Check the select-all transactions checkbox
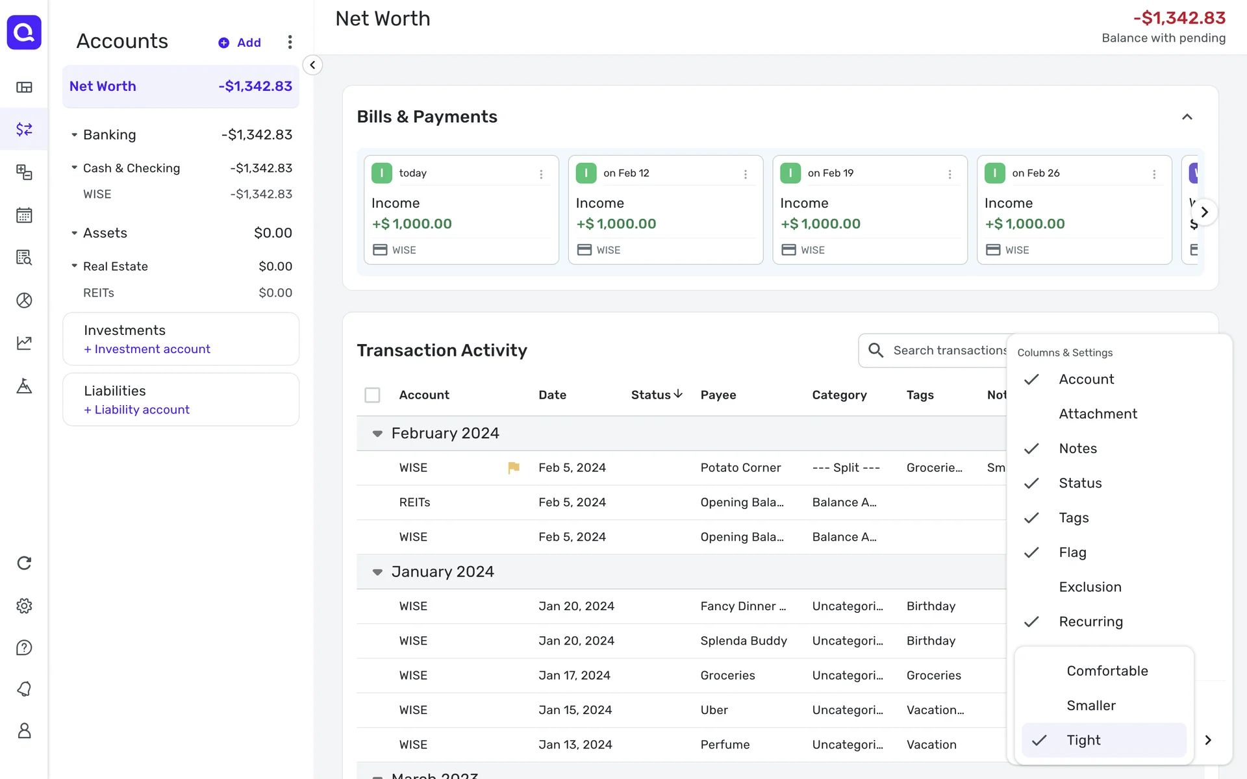 372,395
